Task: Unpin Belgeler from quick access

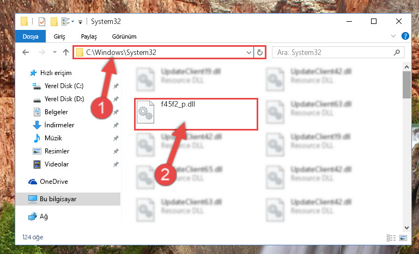Action: coord(116,112)
